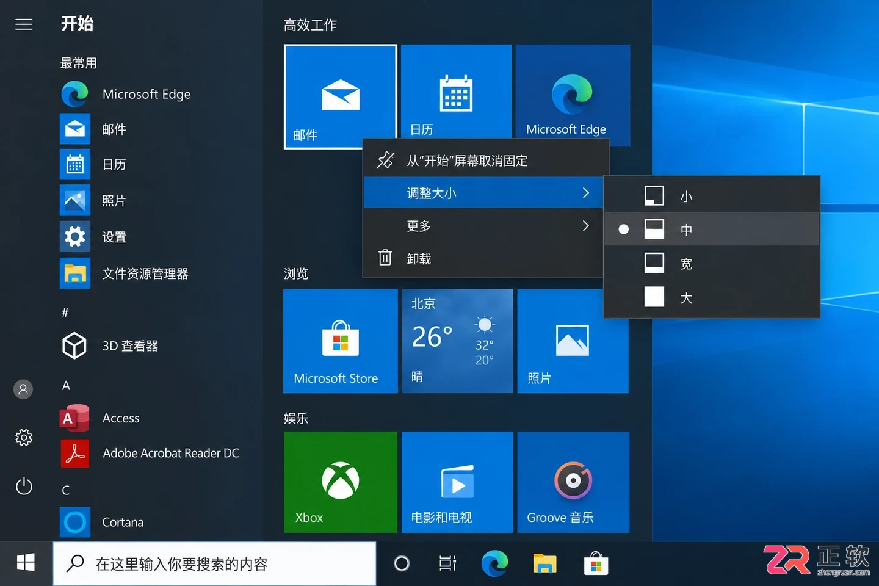Select 宽 tile size option
The image size is (879, 586).
[711, 264]
